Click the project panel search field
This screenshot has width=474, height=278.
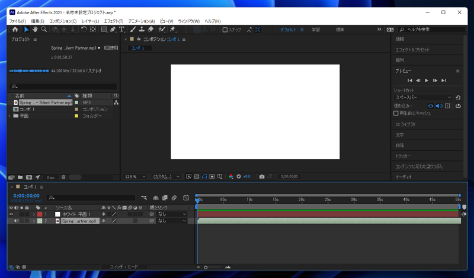[x=63, y=86]
